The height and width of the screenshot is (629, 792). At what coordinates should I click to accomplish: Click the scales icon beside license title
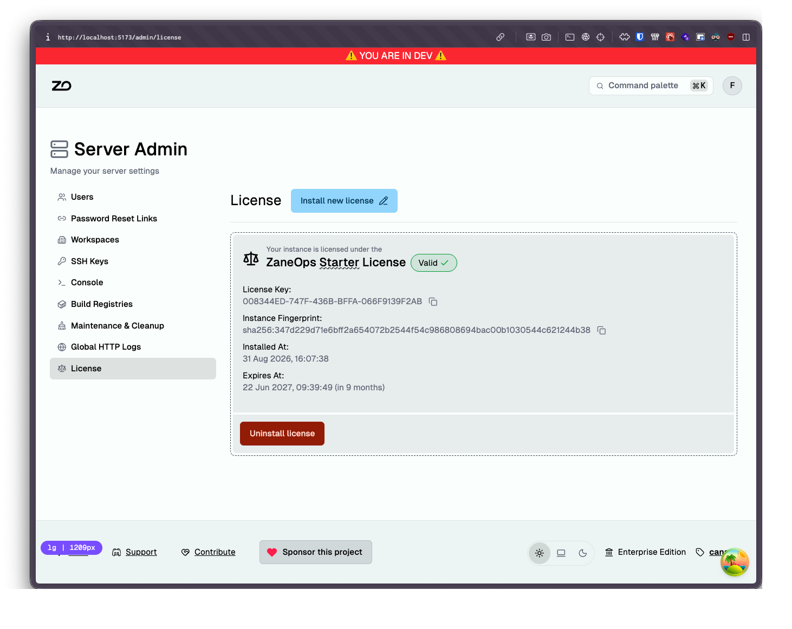[x=251, y=259]
